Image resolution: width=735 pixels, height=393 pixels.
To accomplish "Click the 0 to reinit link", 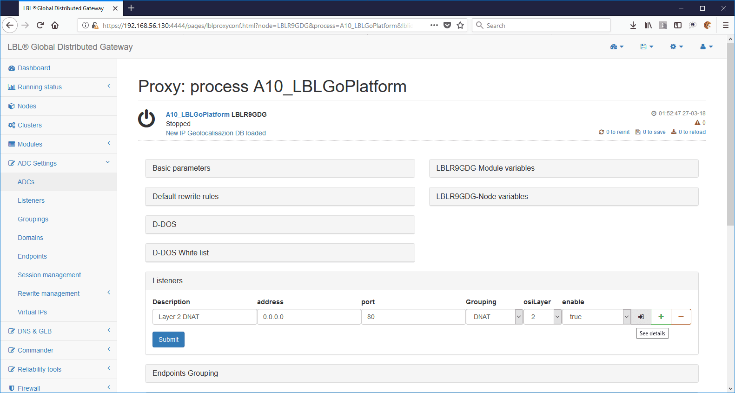I will pyautogui.click(x=614, y=132).
